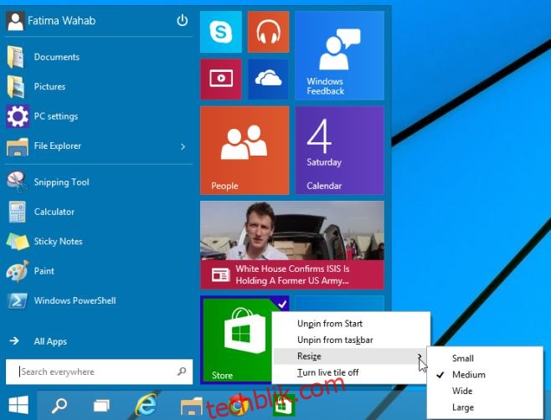Open the Video player tile
This screenshot has height=420, width=551.
coord(221,79)
